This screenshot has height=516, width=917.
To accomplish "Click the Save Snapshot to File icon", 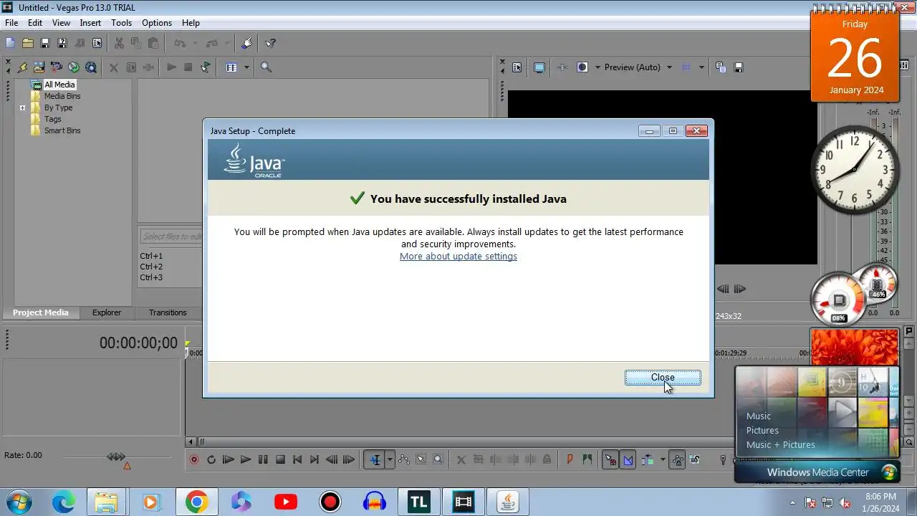I will 739,67.
